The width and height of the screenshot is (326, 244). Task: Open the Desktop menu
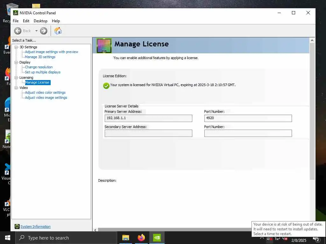[40, 21]
